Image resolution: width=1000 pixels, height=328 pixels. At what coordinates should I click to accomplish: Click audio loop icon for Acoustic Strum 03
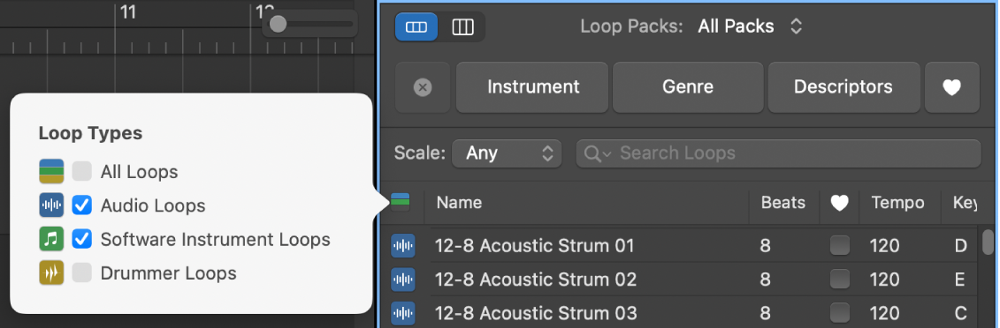[403, 313]
